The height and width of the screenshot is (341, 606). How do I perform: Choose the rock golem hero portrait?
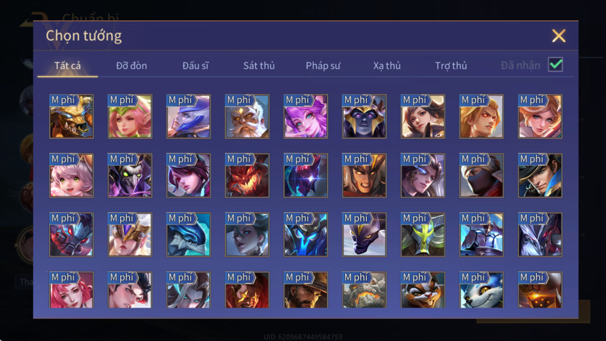pos(364,290)
